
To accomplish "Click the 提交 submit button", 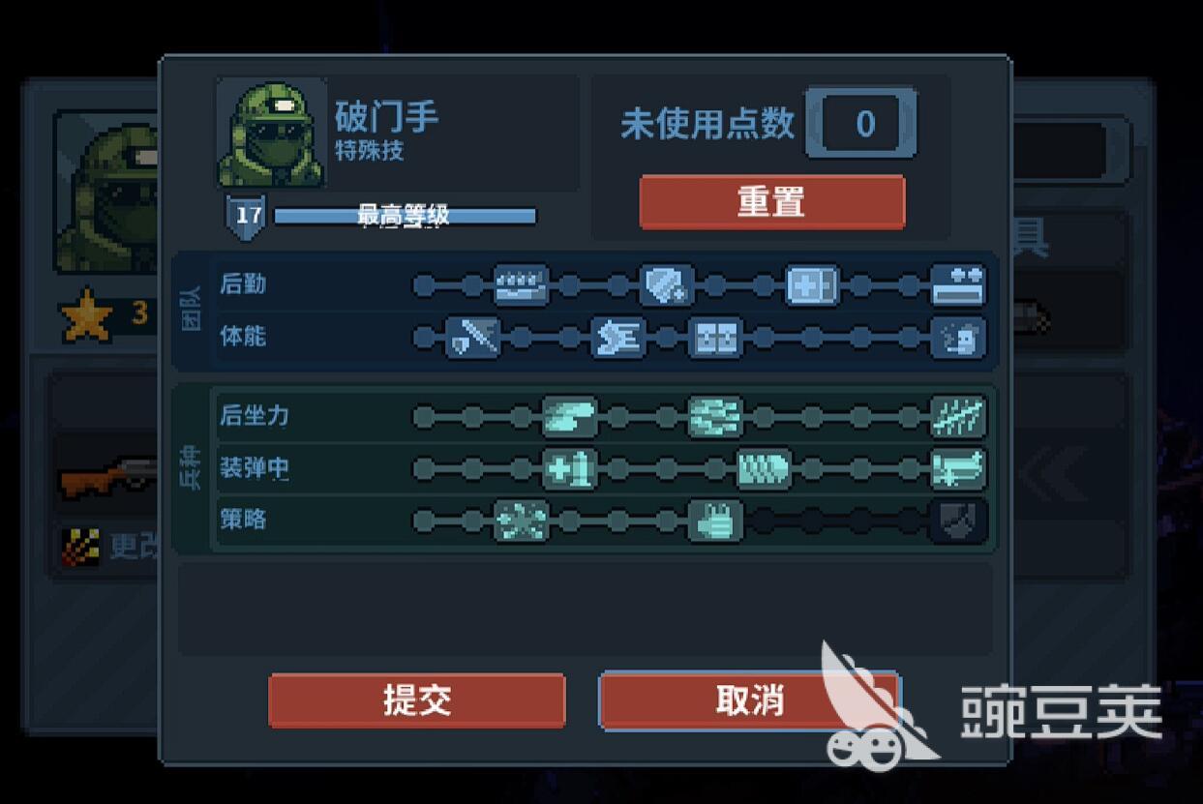I will [417, 700].
